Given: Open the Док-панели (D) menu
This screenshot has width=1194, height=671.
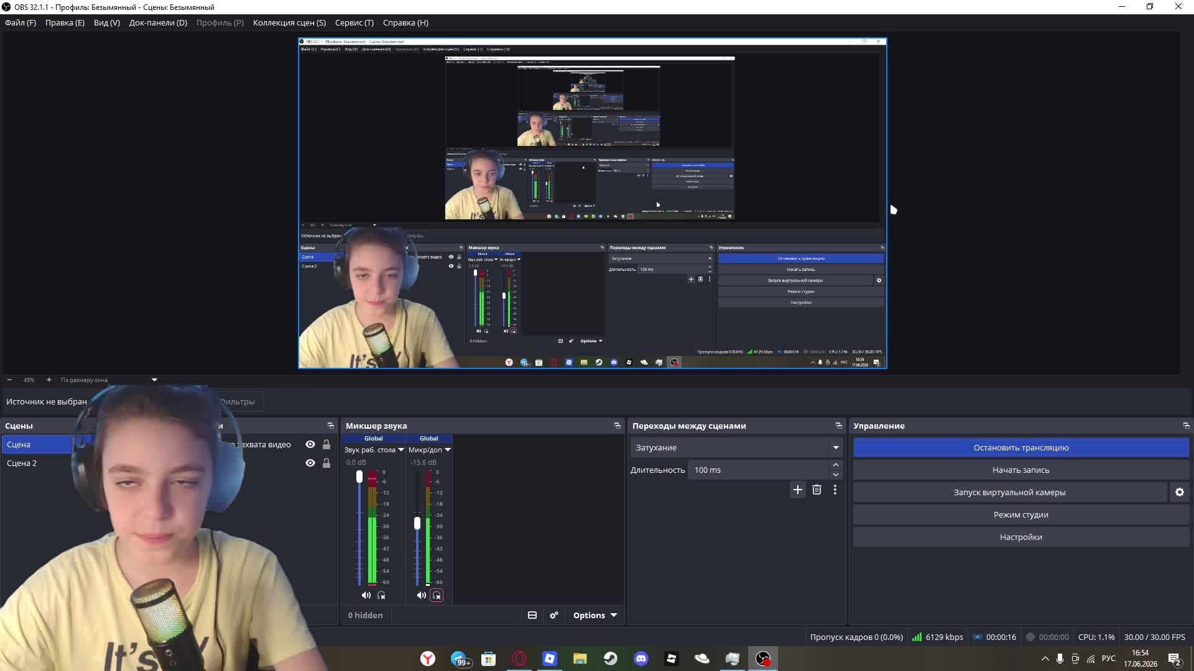Looking at the screenshot, I should pyautogui.click(x=158, y=22).
